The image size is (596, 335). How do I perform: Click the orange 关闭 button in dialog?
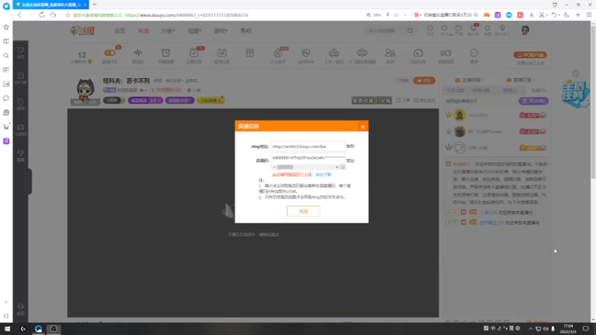click(x=303, y=211)
